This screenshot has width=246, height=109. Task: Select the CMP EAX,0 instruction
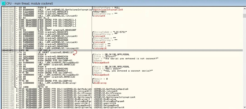click(x=44, y=51)
